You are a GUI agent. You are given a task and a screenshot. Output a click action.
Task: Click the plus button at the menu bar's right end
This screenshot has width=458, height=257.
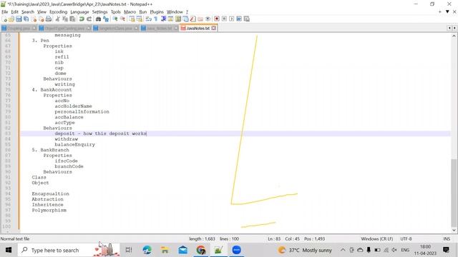tap(440, 11)
